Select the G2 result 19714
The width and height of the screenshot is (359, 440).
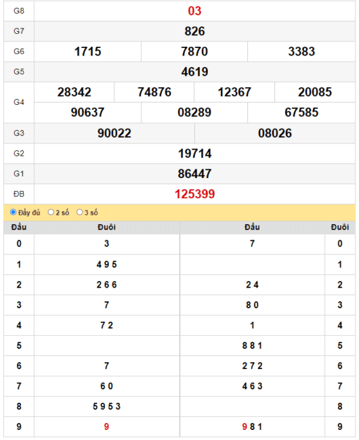[194, 154]
